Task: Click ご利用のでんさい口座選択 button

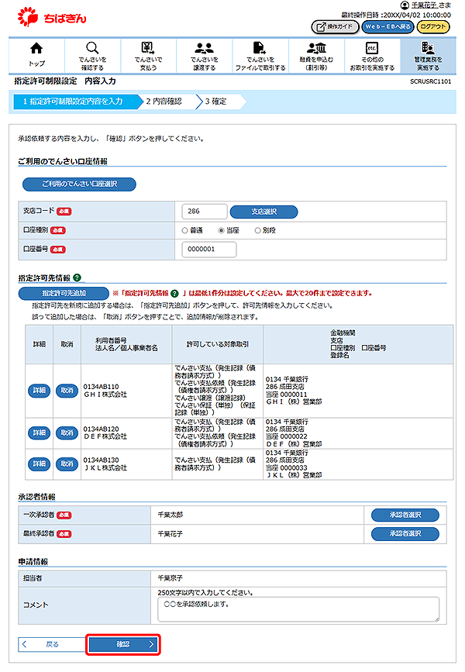Action: [x=79, y=184]
